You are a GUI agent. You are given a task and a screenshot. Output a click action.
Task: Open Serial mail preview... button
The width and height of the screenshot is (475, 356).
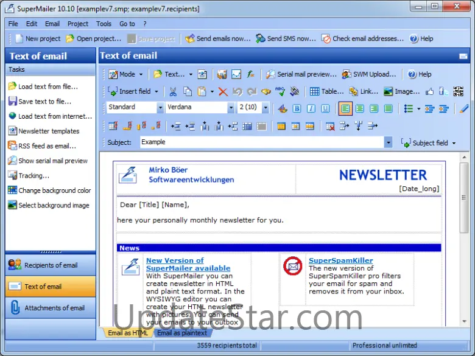tap(301, 74)
